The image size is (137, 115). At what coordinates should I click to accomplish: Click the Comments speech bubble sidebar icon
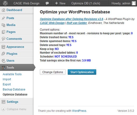click(3, 39)
